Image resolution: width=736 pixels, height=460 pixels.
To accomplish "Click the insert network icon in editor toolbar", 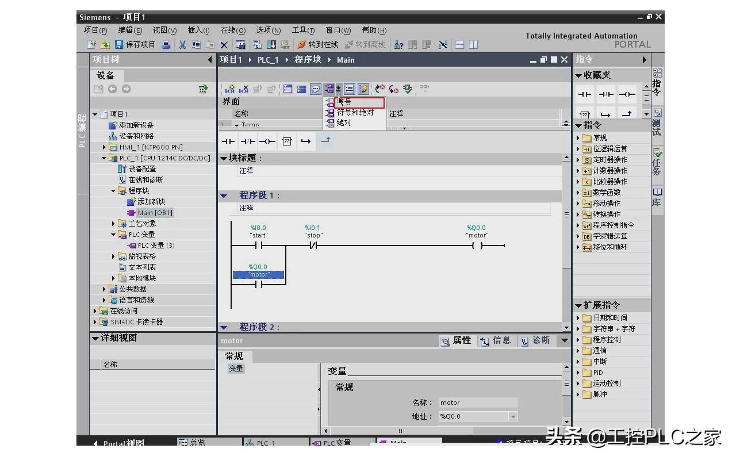I will (230, 89).
